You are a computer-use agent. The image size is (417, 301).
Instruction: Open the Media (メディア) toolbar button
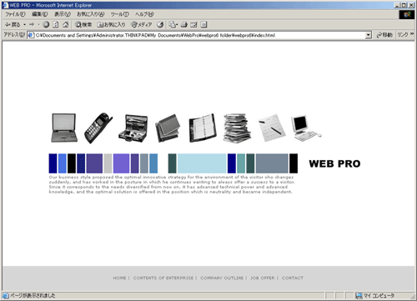click(142, 25)
